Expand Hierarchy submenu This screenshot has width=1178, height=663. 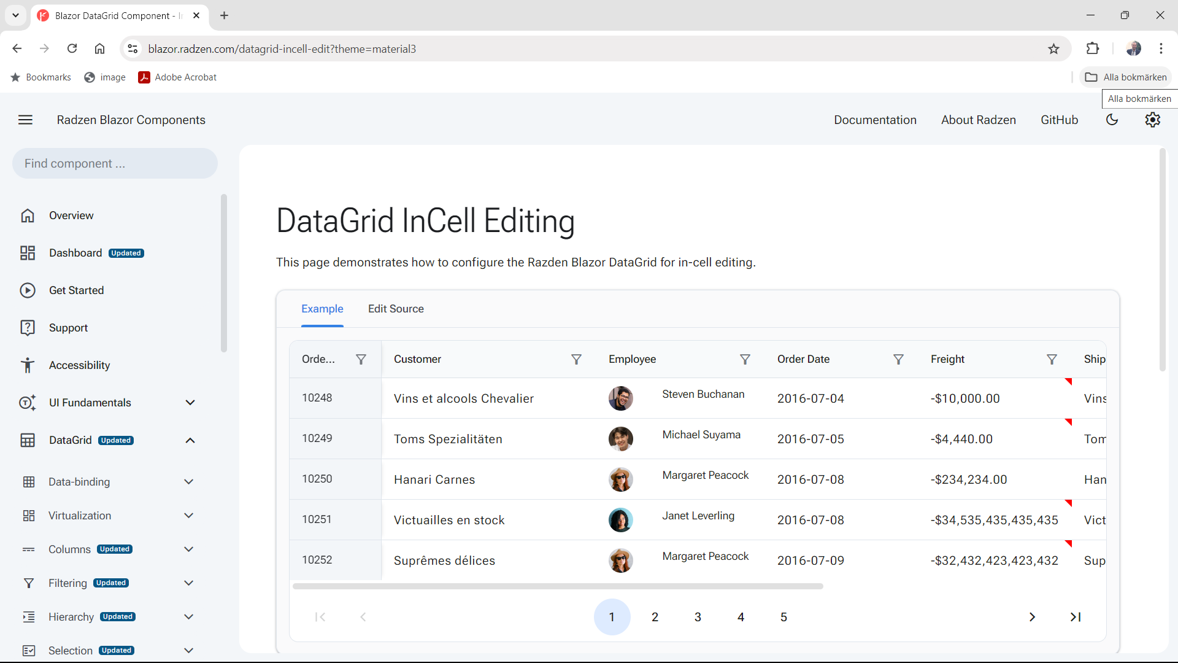pyautogui.click(x=189, y=617)
